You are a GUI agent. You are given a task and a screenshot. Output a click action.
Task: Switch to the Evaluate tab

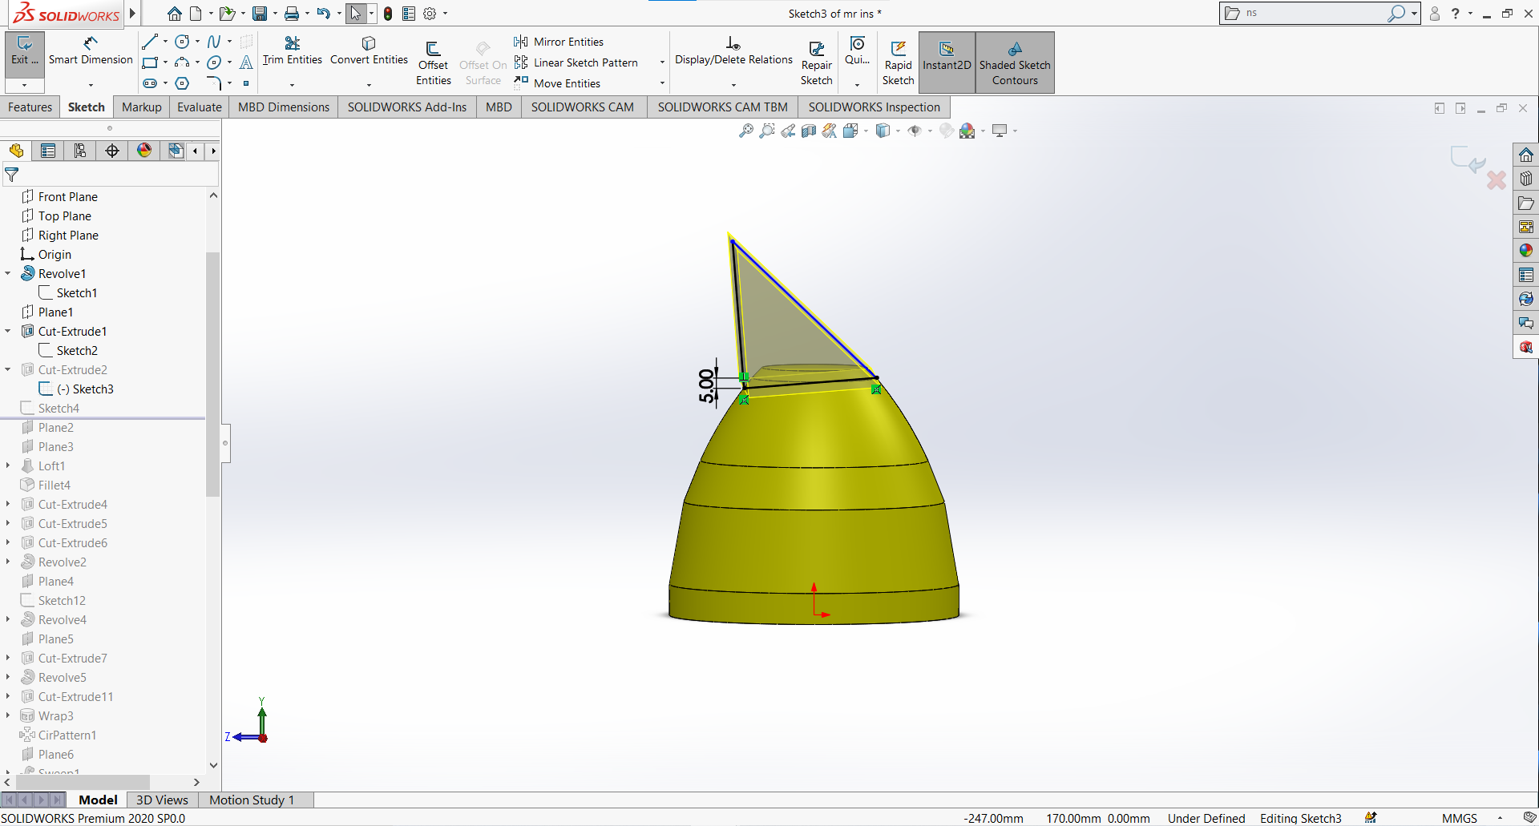click(x=199, y=107)
